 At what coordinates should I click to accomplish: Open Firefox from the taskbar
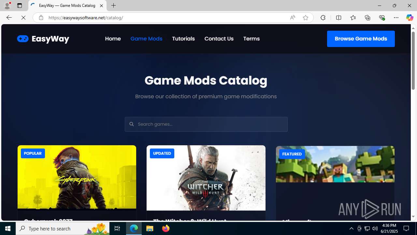tap(165, 228)
